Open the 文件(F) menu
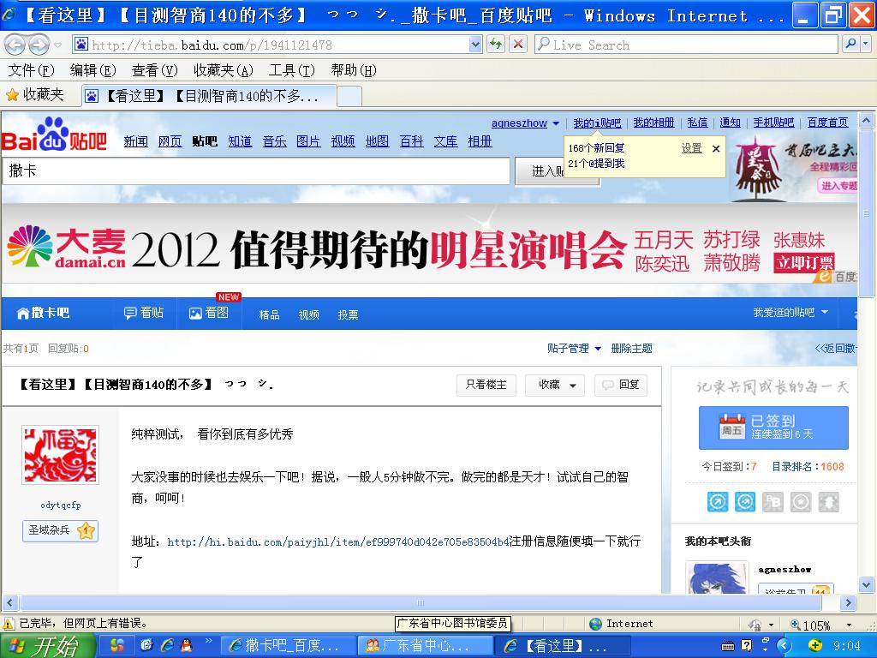Image resolution: width=877 pixels, height=658 pixels. (31, 70)
